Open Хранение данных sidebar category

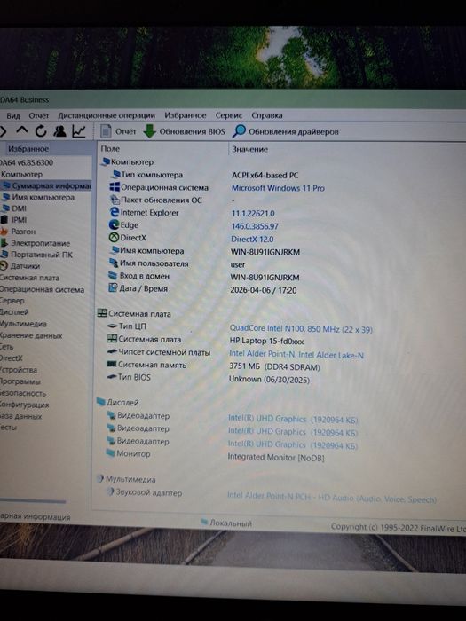pos(31,335)
